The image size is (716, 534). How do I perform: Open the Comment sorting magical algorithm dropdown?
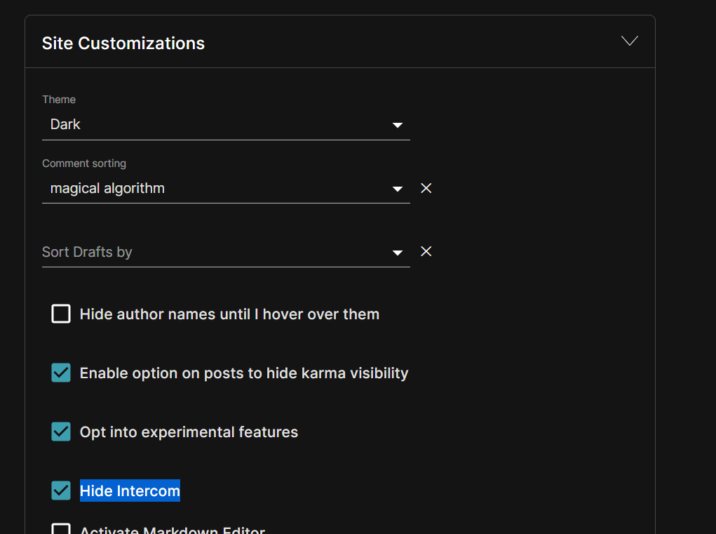(217, 189)
